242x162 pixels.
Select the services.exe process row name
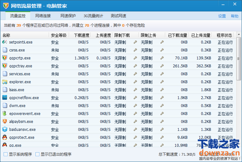pos(20,74)
